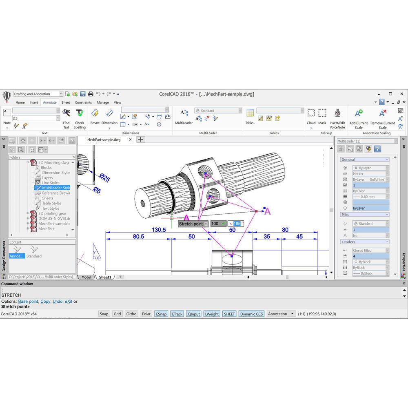Screen dimensions: 408x408
Task: Open help from the Properties palette question mark
Action: (377, 149)
